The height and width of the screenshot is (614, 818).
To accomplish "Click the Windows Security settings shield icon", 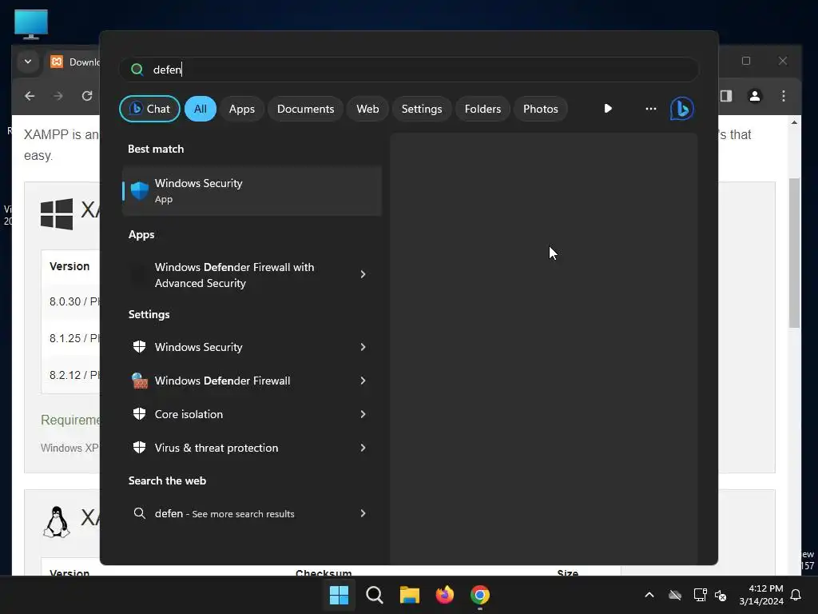I will pos(139,347).
